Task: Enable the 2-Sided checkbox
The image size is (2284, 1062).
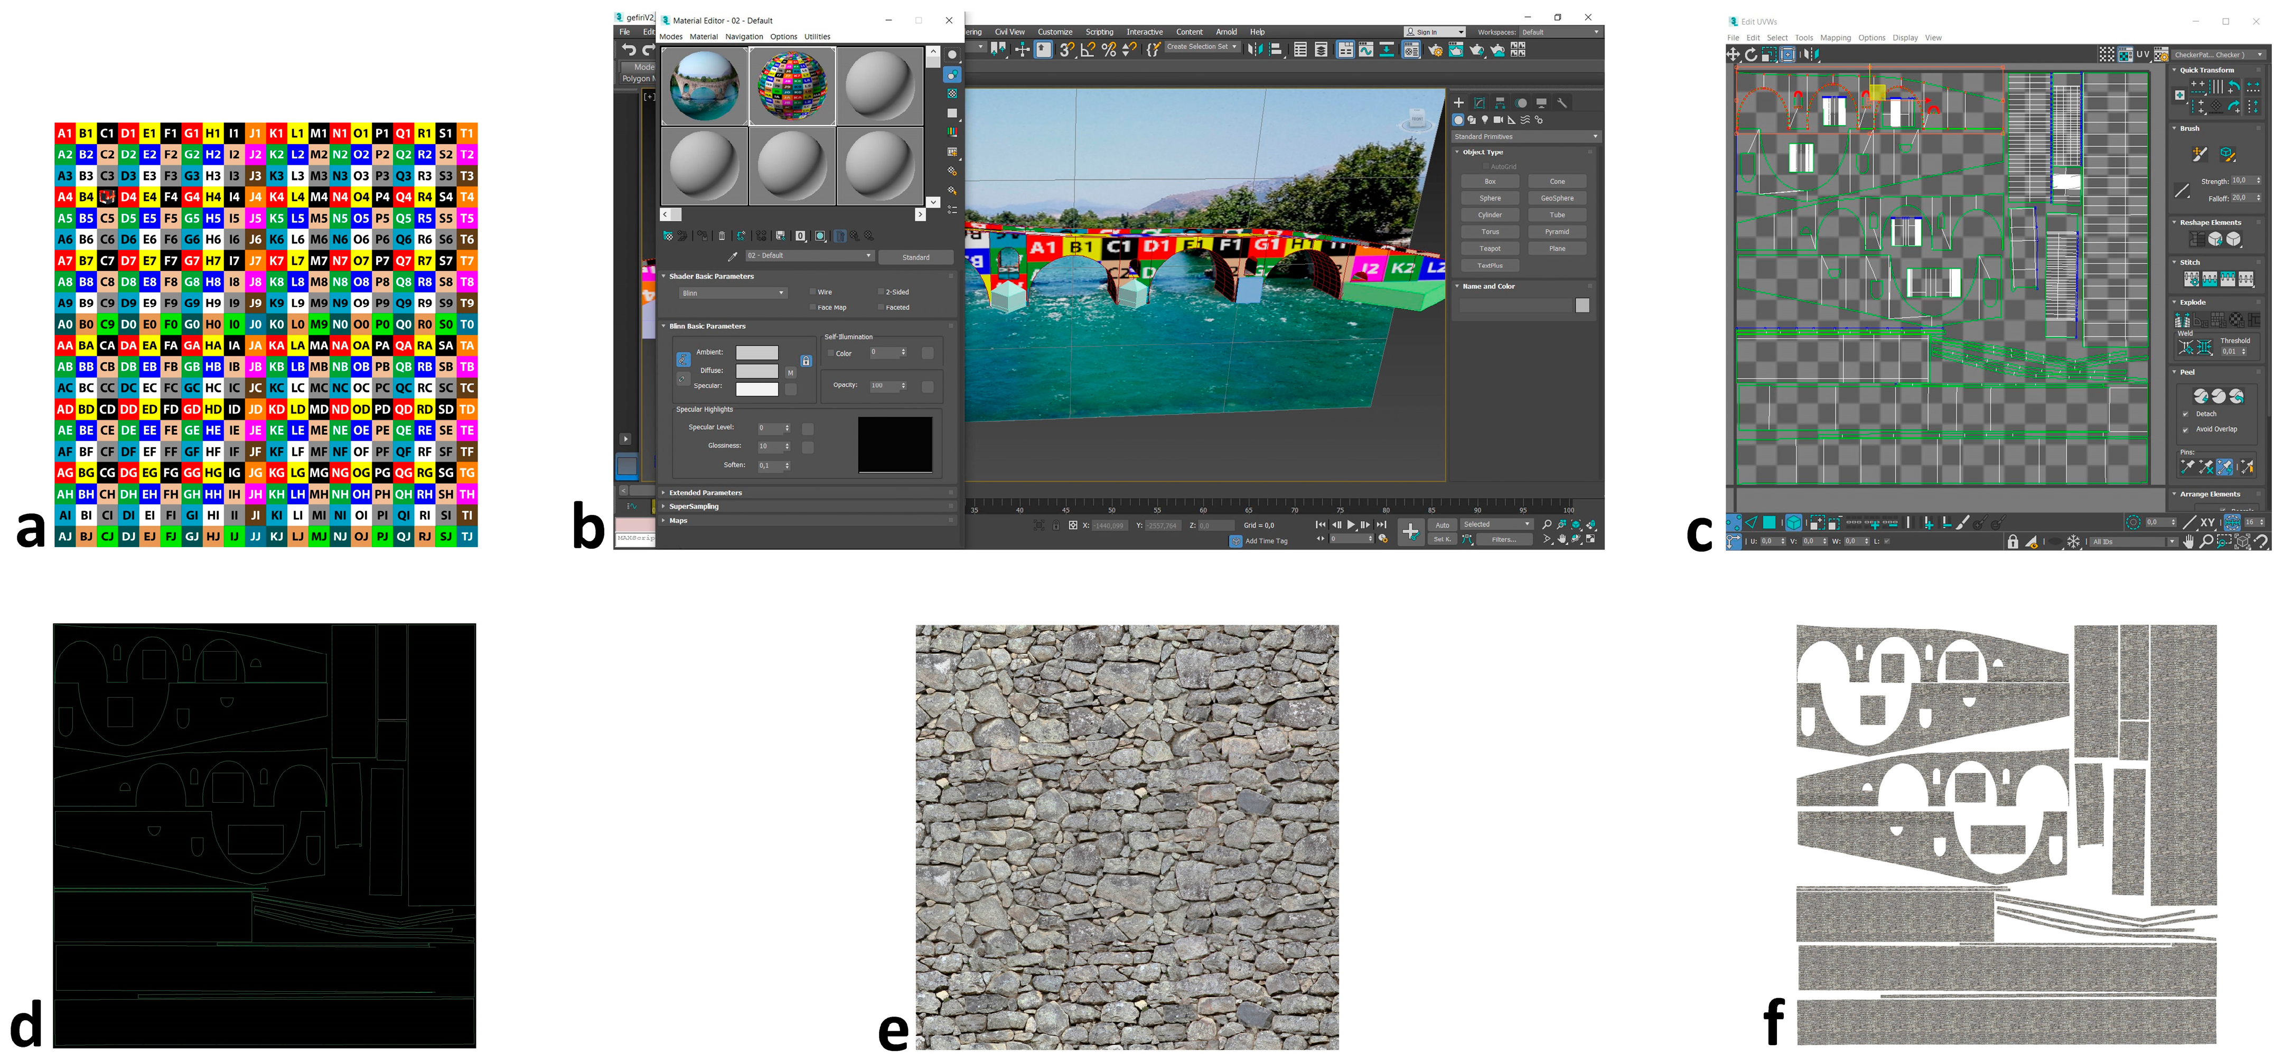Action: [881, 292]
